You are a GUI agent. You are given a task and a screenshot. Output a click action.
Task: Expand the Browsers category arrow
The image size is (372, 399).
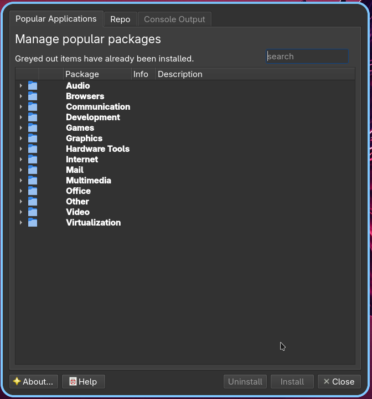click(x=21, y=96)
